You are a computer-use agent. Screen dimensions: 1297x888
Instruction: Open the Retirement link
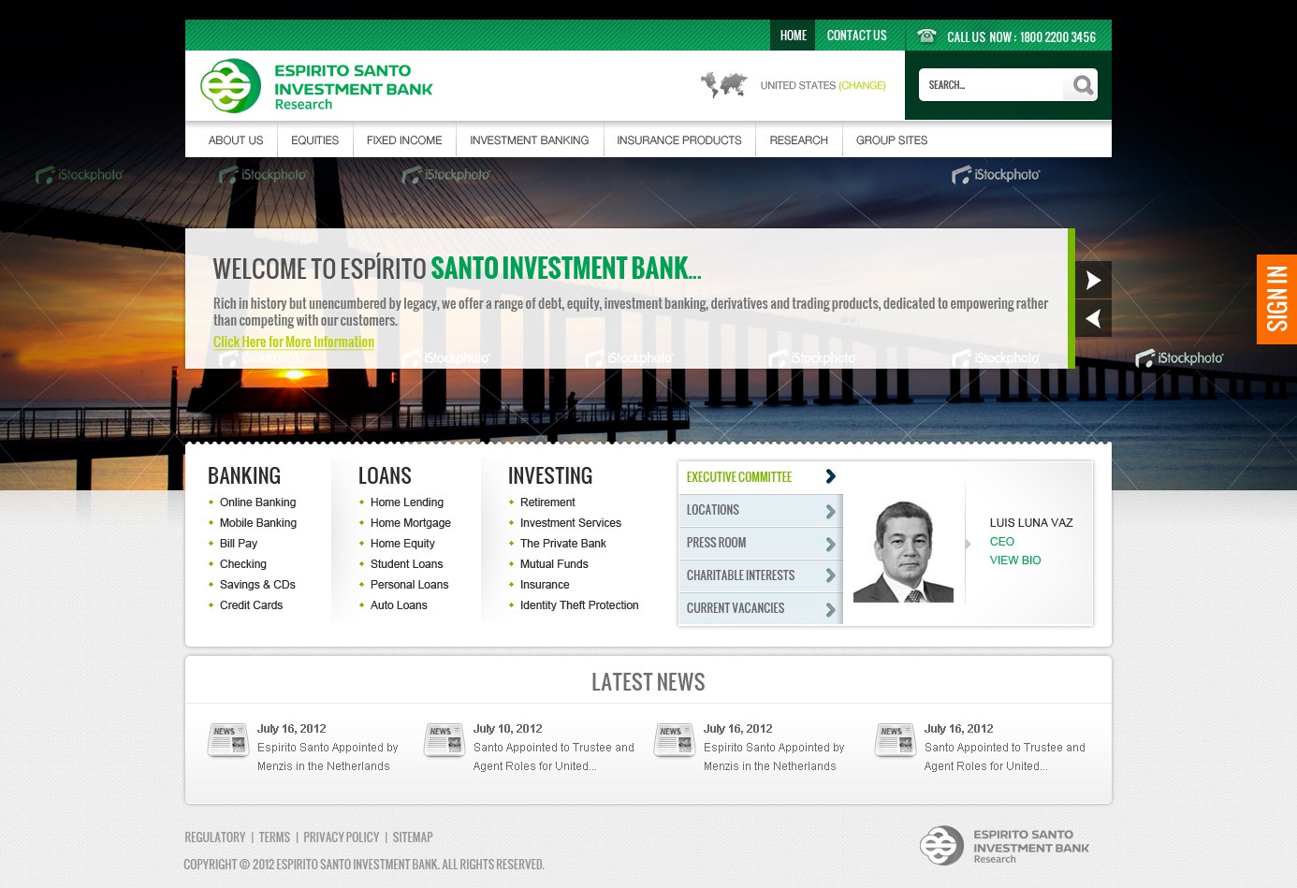coord(547,502)
